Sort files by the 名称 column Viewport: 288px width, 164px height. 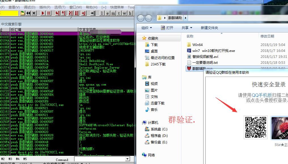[190, 36]
